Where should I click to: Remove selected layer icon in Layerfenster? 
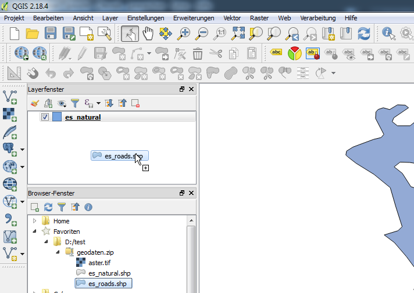[135, 103]
